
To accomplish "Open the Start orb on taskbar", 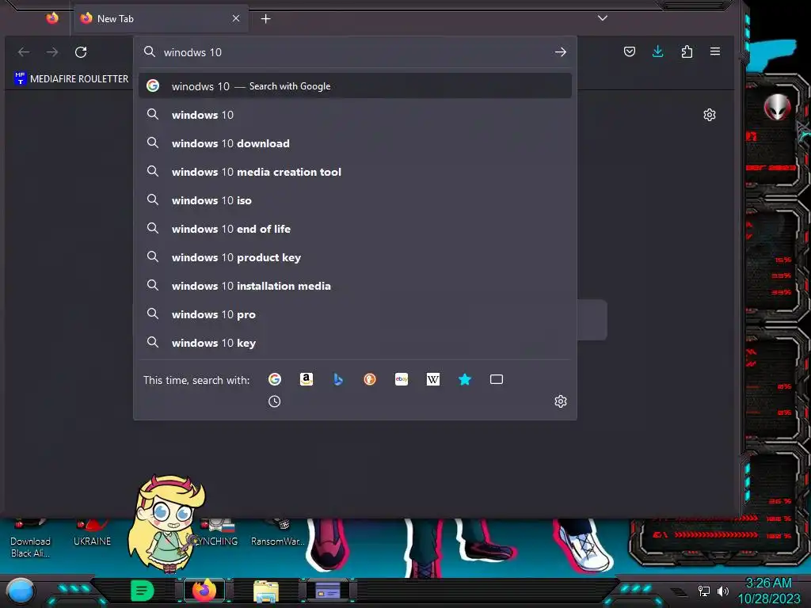I will [x=20, y=591].
